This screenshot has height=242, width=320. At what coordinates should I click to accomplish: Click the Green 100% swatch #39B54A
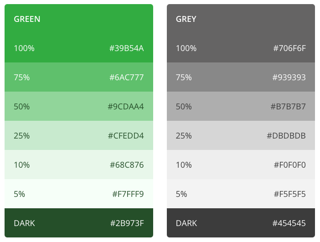coord(78,48)
